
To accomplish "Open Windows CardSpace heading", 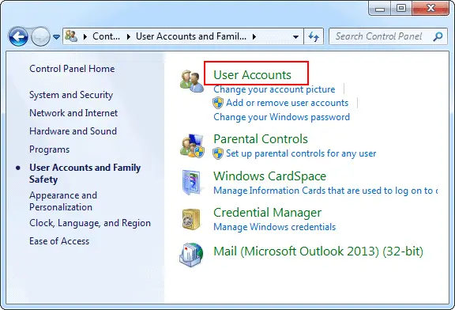I will click(x=270, y=176).
